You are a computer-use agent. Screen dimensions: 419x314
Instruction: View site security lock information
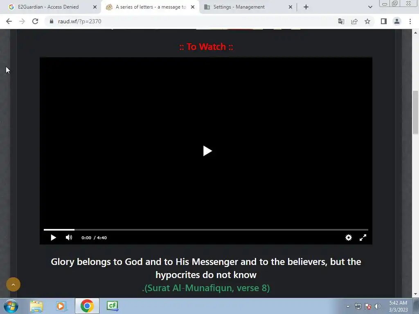pyautogui.click(x=52, y=21)
